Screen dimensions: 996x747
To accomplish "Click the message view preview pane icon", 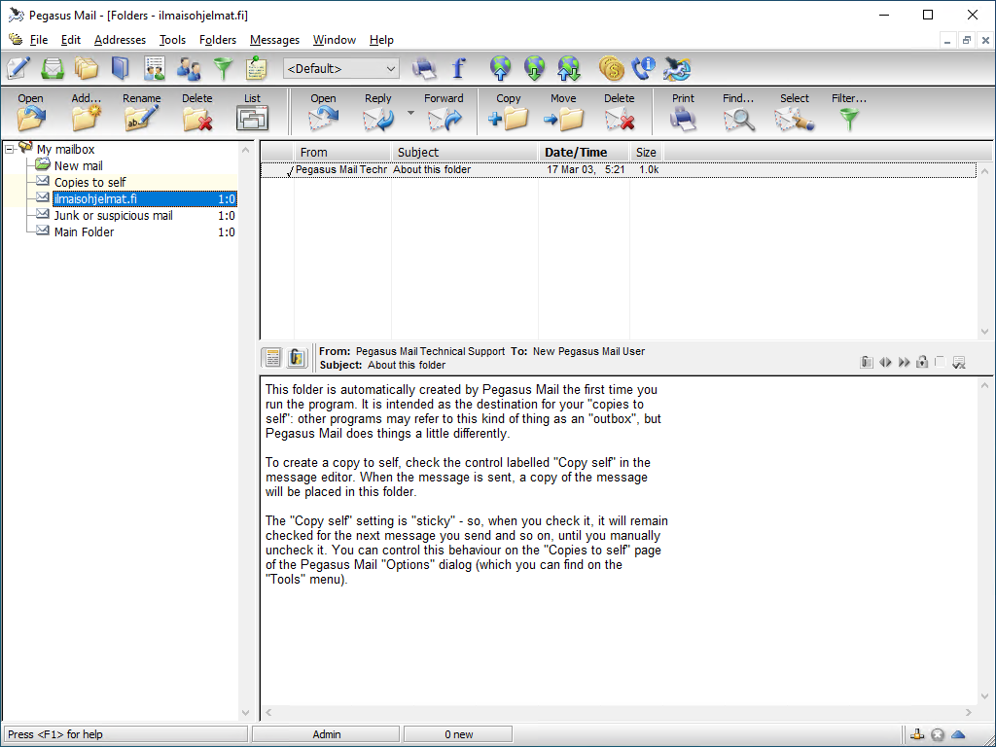I will [272, 358].
